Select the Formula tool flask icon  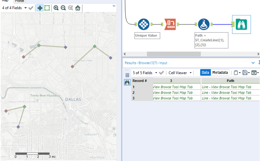click(204, 24)
